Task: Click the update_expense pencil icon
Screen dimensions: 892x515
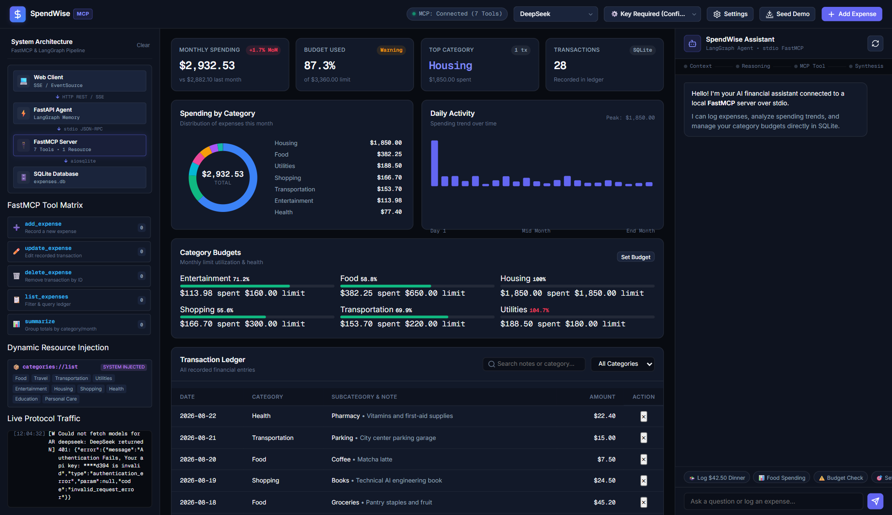Action: click(16, 251)
